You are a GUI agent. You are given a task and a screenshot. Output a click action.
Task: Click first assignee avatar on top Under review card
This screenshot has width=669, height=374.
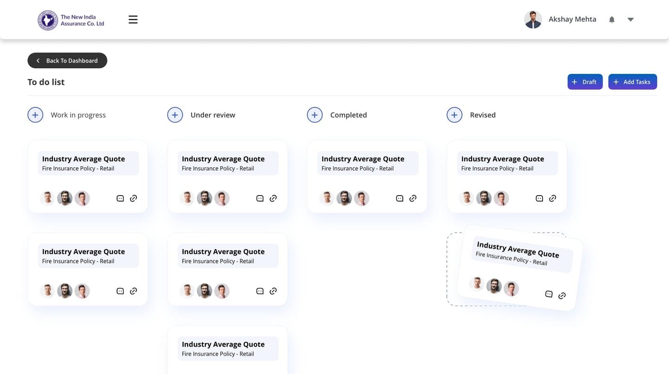[187, 198]
